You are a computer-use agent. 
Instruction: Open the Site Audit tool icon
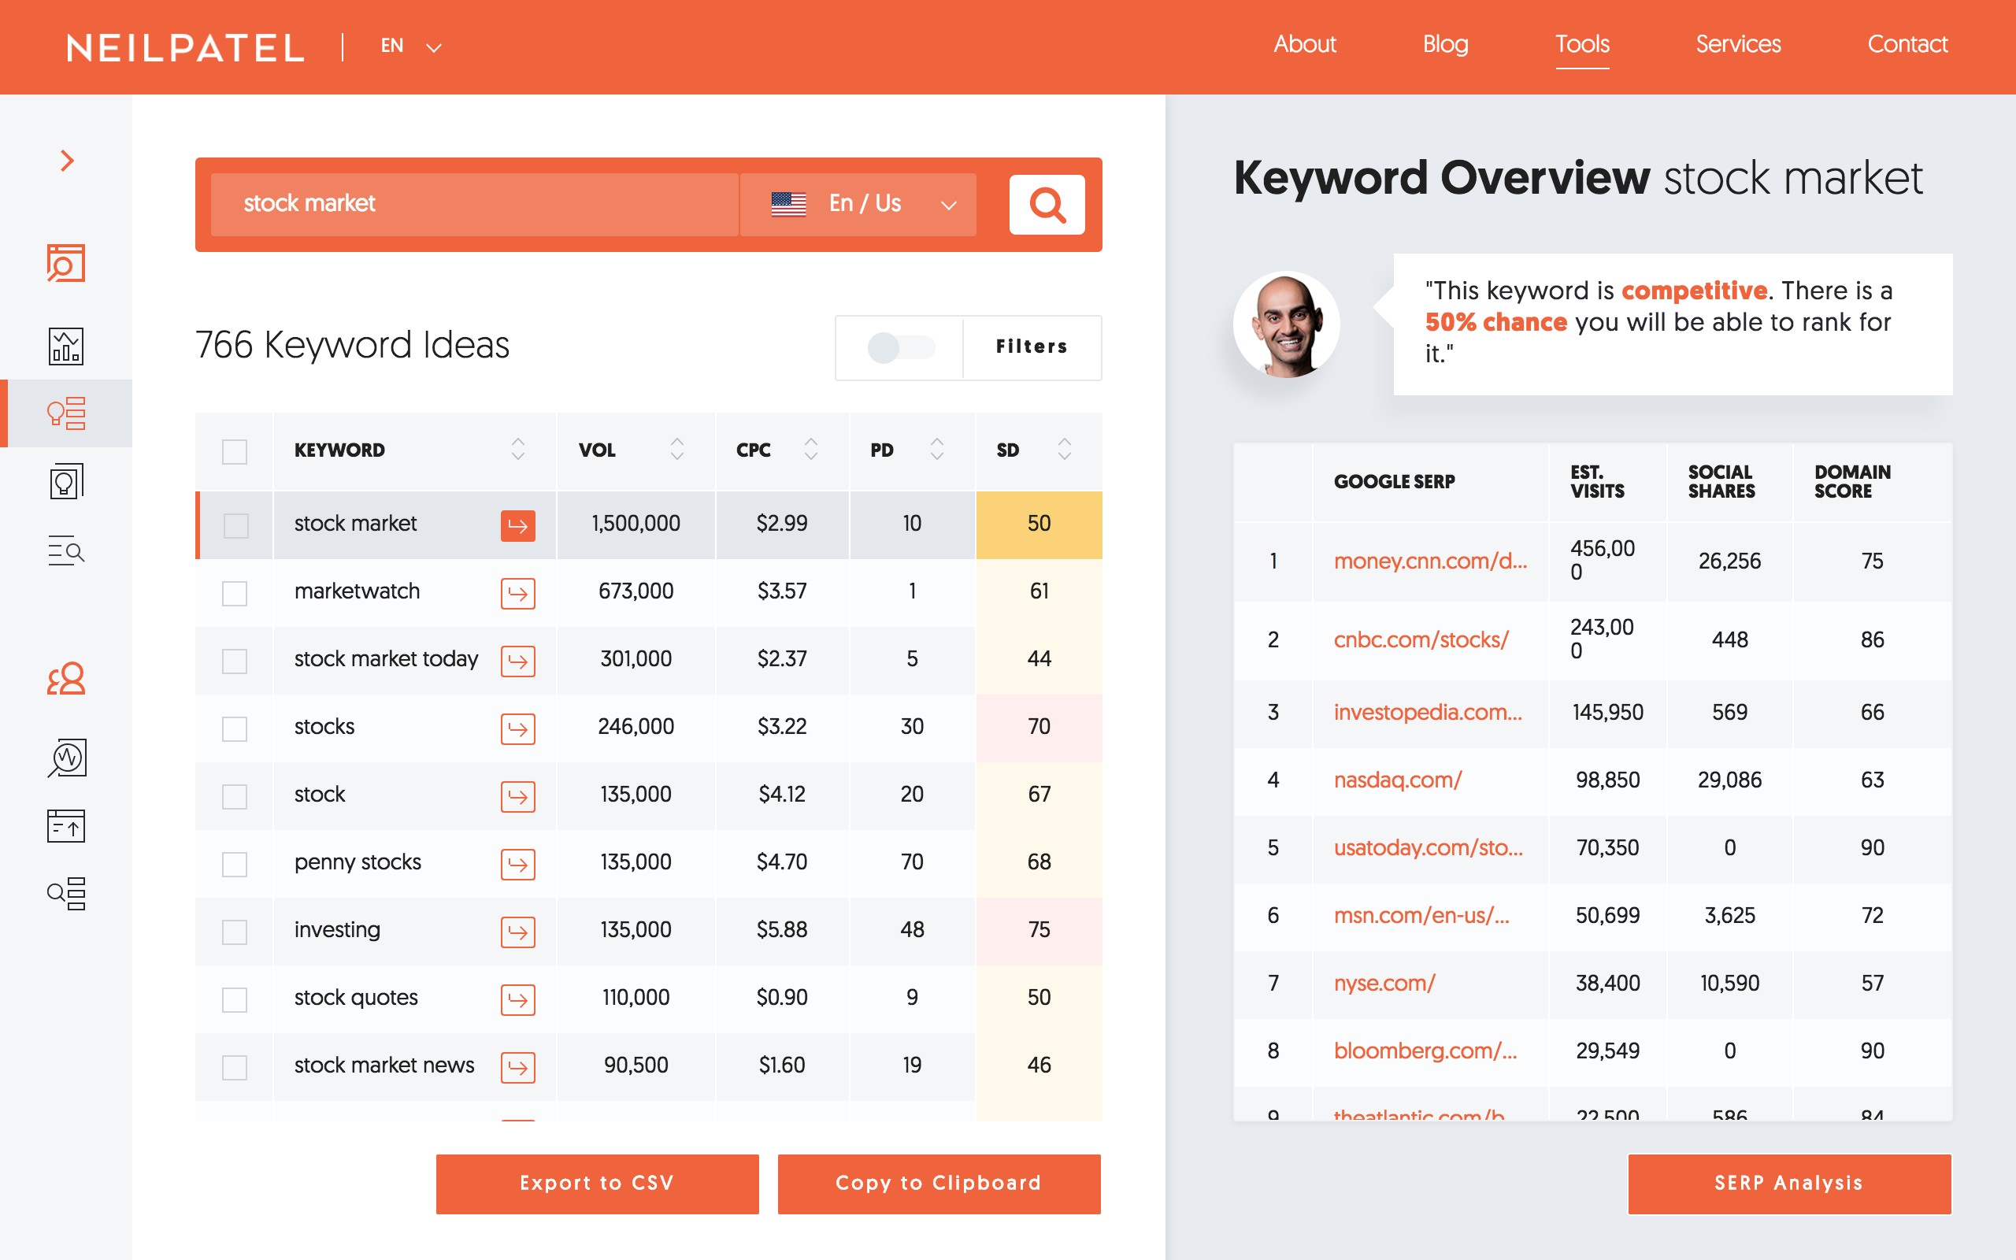pyautogui.click(x=67, y=758)
